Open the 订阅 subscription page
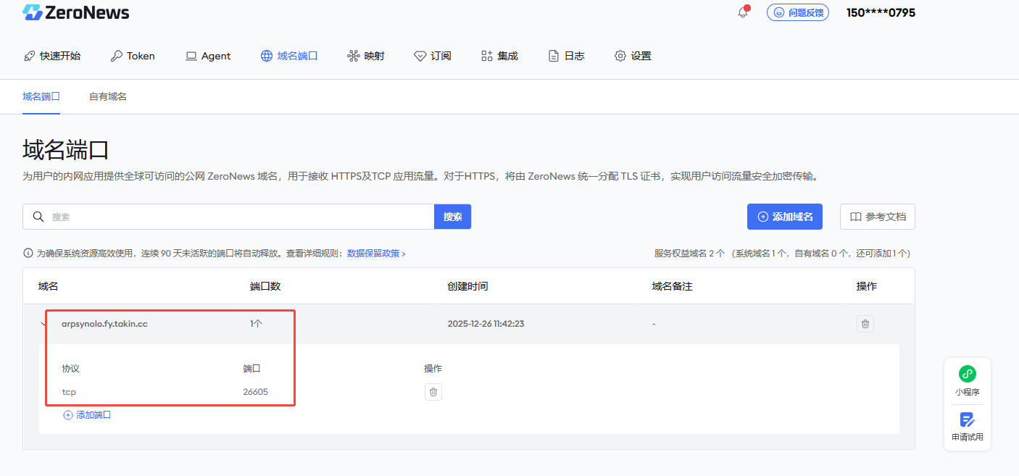The height and width of the screenshot is (476, 1019). pyautogui.click(x=433, y=56)
